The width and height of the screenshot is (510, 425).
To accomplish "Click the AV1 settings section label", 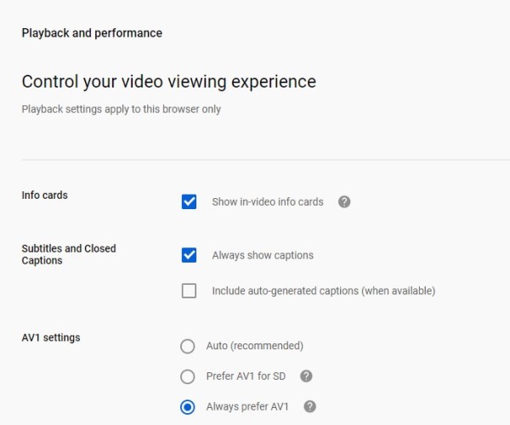I will 51,337.
